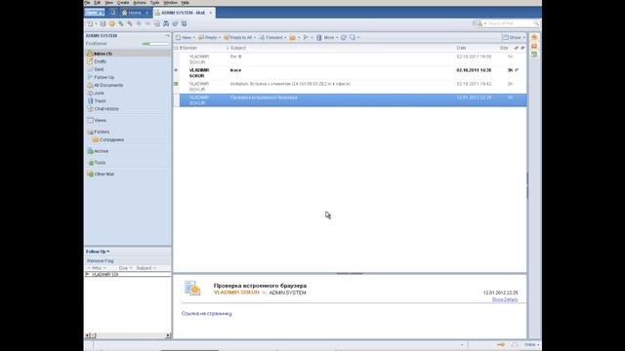
Task: Click the message document icon in preview
Action: pos(192,289)
